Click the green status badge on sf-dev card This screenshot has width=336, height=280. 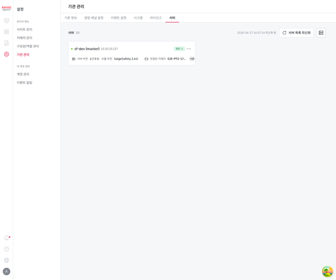point(179,48)
